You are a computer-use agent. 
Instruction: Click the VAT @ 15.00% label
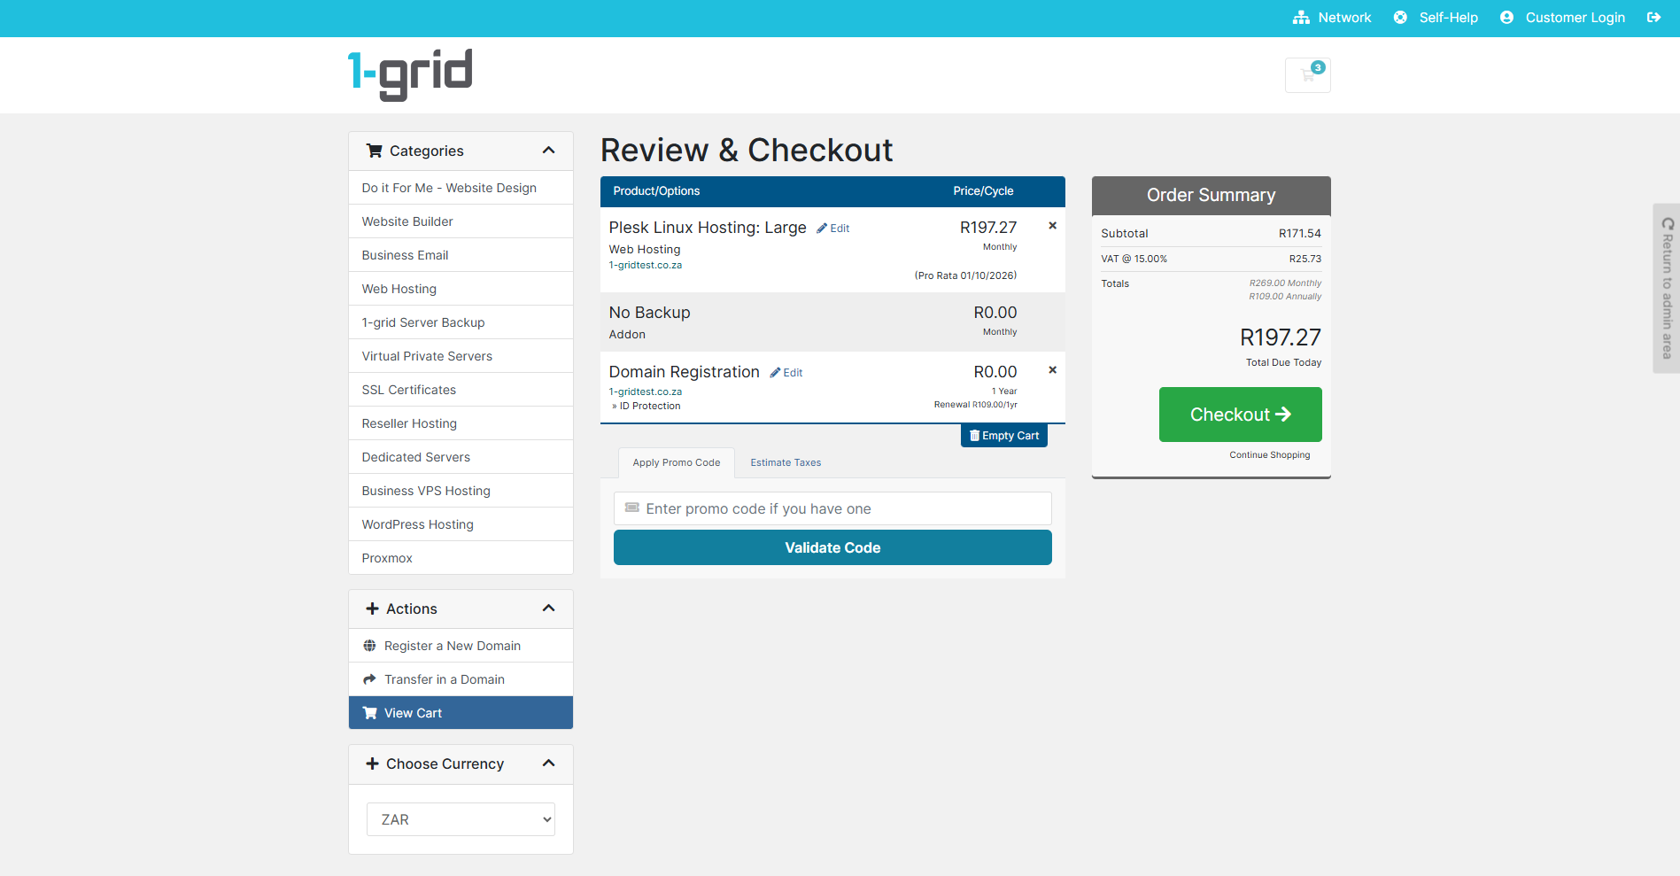(1134, 260)
